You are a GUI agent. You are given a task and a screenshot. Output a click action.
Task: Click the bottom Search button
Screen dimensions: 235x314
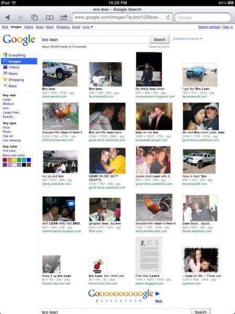[x=200, y=311]
